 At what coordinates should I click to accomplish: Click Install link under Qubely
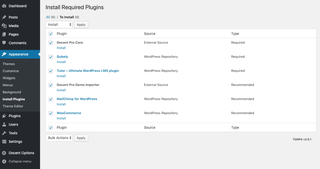click(61, 62)
